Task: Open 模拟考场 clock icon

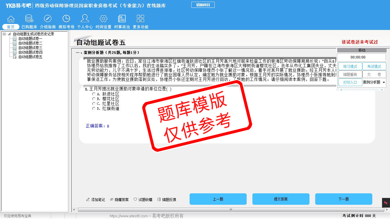Action: point(66,19)
